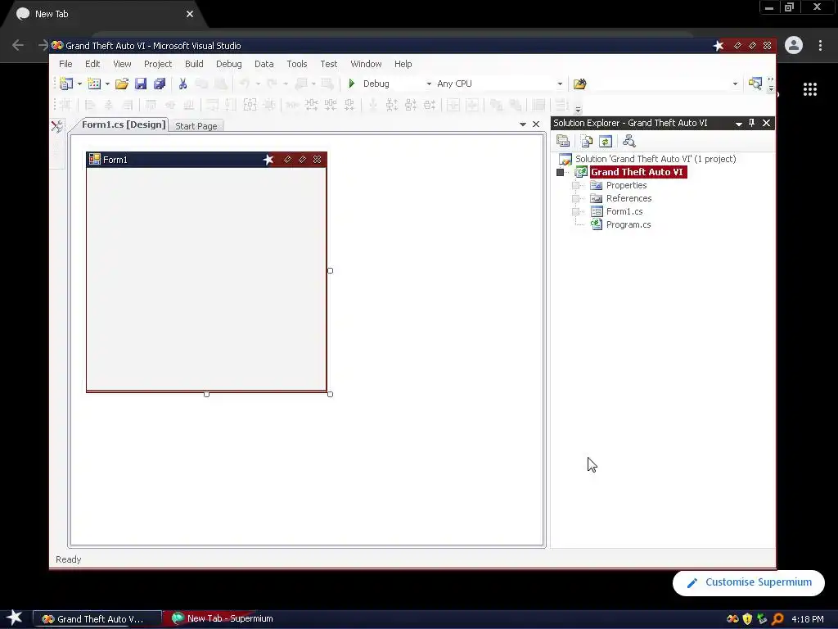The height and width of the screenshot is (629, 838).
Task: Open the Test menu
Action: 329,64
